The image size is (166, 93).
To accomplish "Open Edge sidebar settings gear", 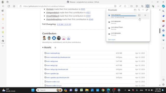I will (x=163, y=84).
